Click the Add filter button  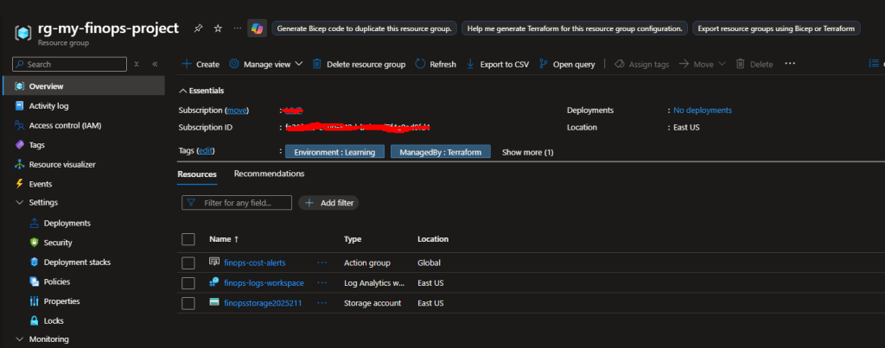(328, 203)
